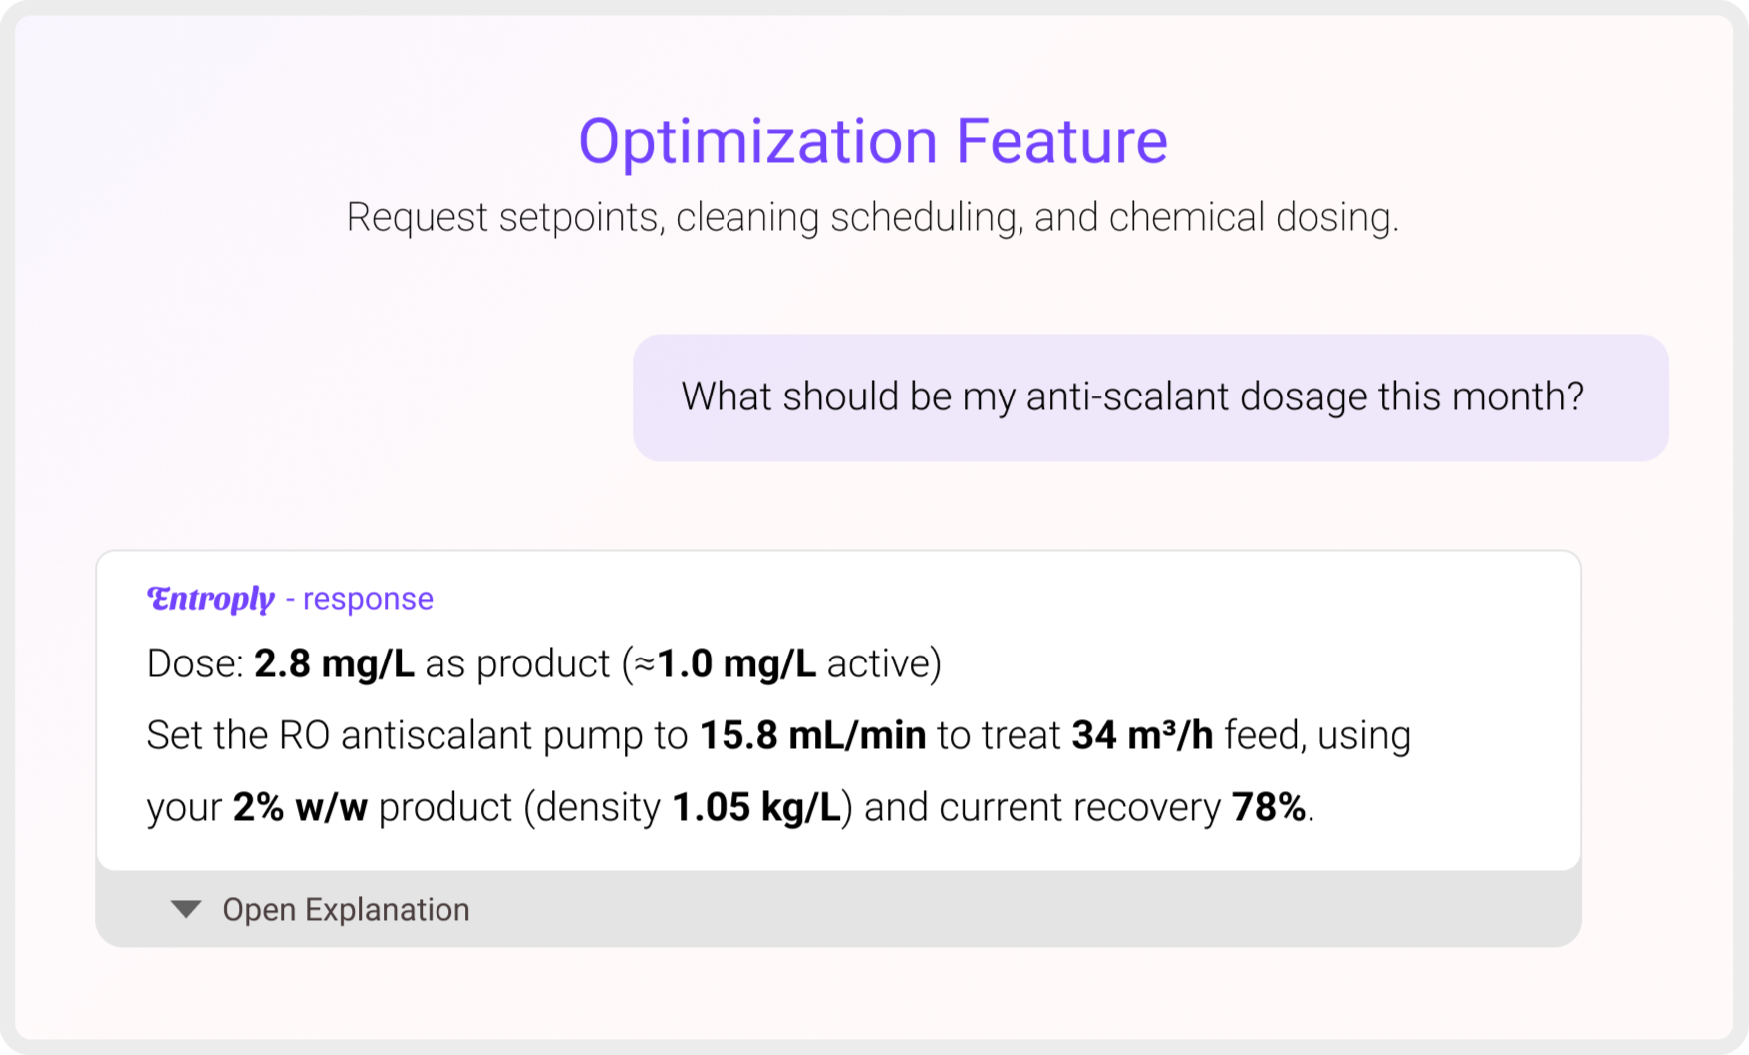The height and width of the screenshot is (1055, 1749).
Task: Expand the Open Explanation label
Action: tap(346, 909)
